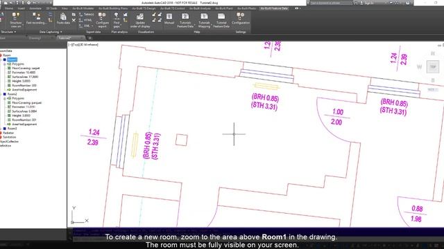Viewport: 444px width, 249px height.
Task: Click bottom-right brush icon in Visualization panel
Action: click(160, 20)
